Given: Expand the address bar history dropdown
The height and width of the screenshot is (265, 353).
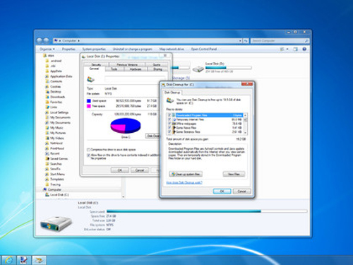Looking at the screenshot, I should point(240,41).
